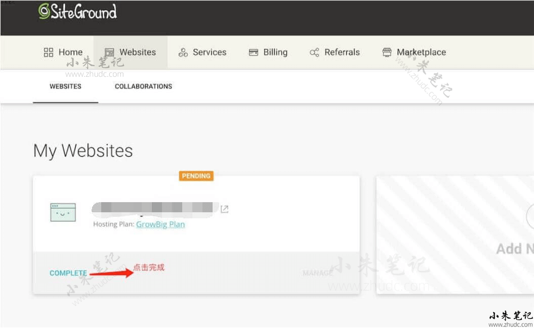This screenshot has width=534, height=329.
Task: Switch to the COLLABORATIONS tab
Action: point(143,86)
